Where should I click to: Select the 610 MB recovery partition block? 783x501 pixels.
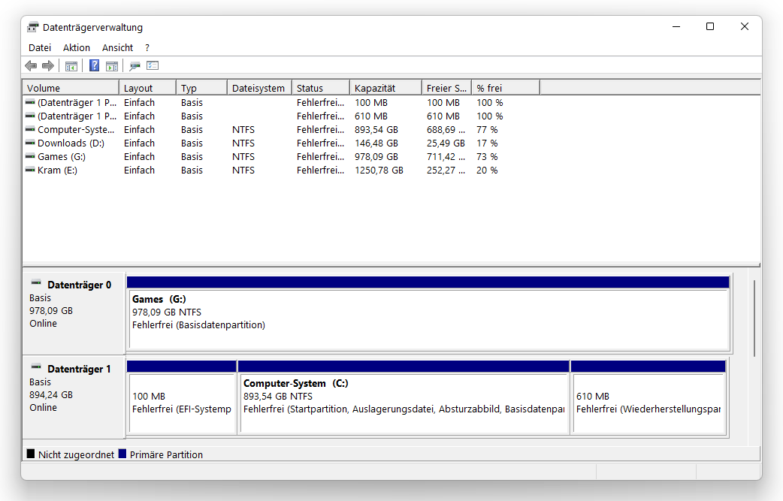(648, 397)
